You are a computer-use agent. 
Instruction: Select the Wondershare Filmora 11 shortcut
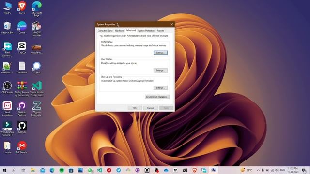(7, 129)
